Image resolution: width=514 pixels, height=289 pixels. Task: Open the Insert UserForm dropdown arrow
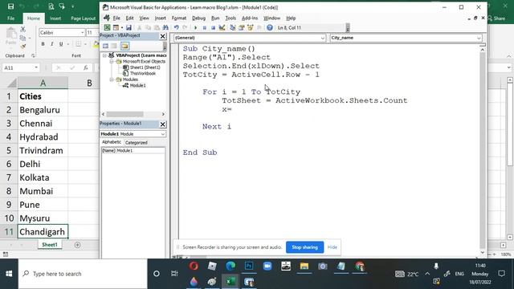point(122,28)
